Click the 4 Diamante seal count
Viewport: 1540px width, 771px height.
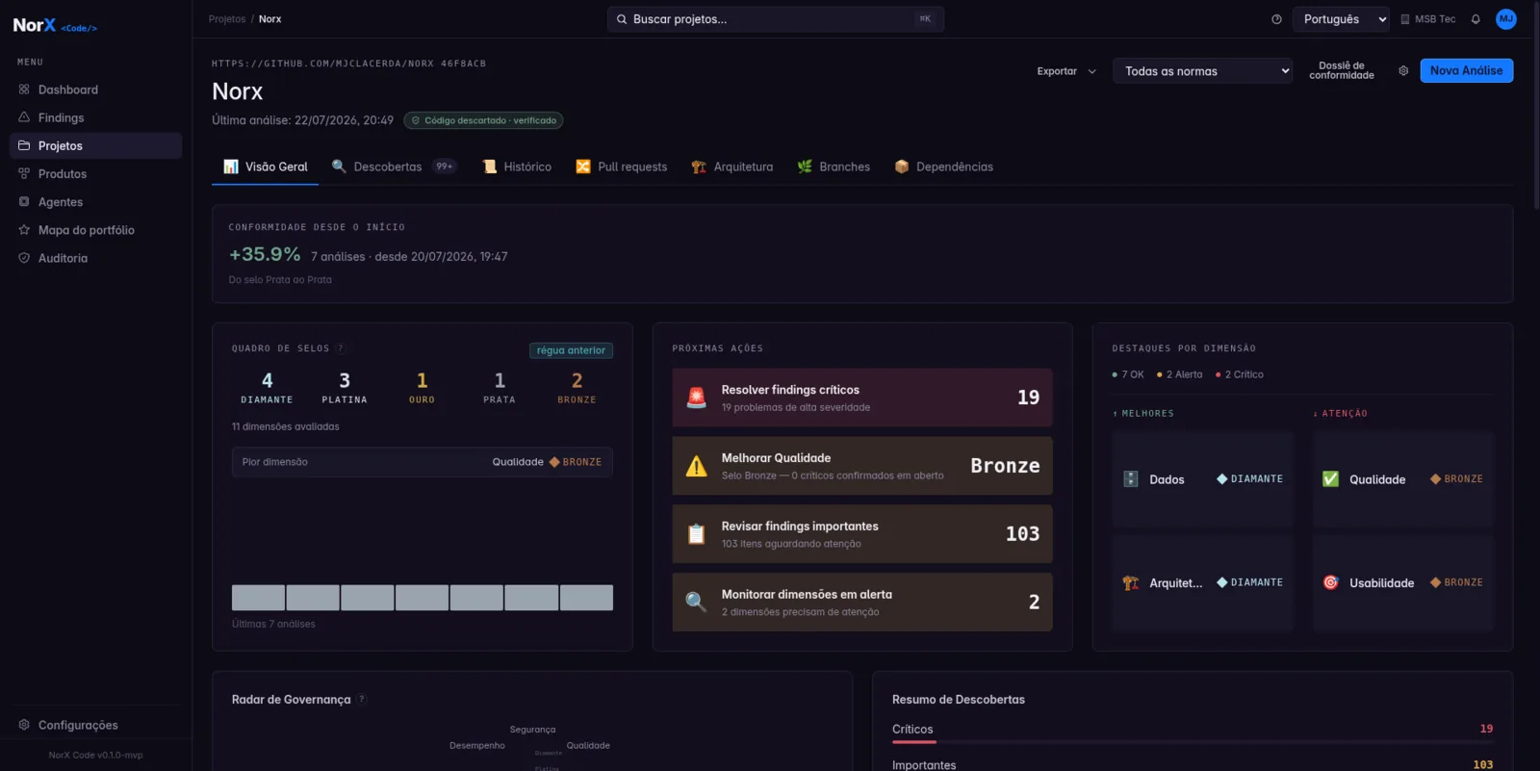pos(267,387)
